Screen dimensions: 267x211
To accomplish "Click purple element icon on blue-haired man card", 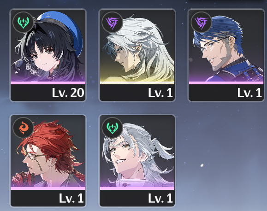I will click(x=201, y=22).
